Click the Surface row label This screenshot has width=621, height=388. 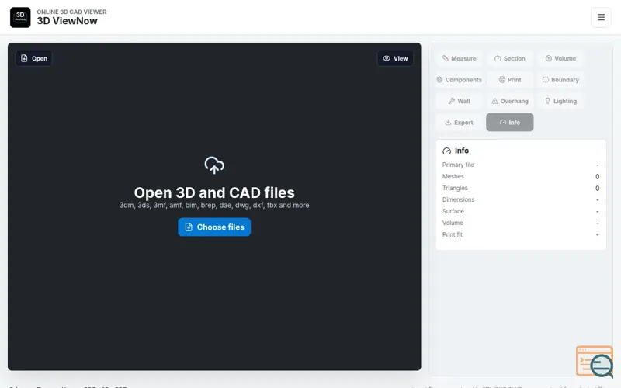(453, 211)
